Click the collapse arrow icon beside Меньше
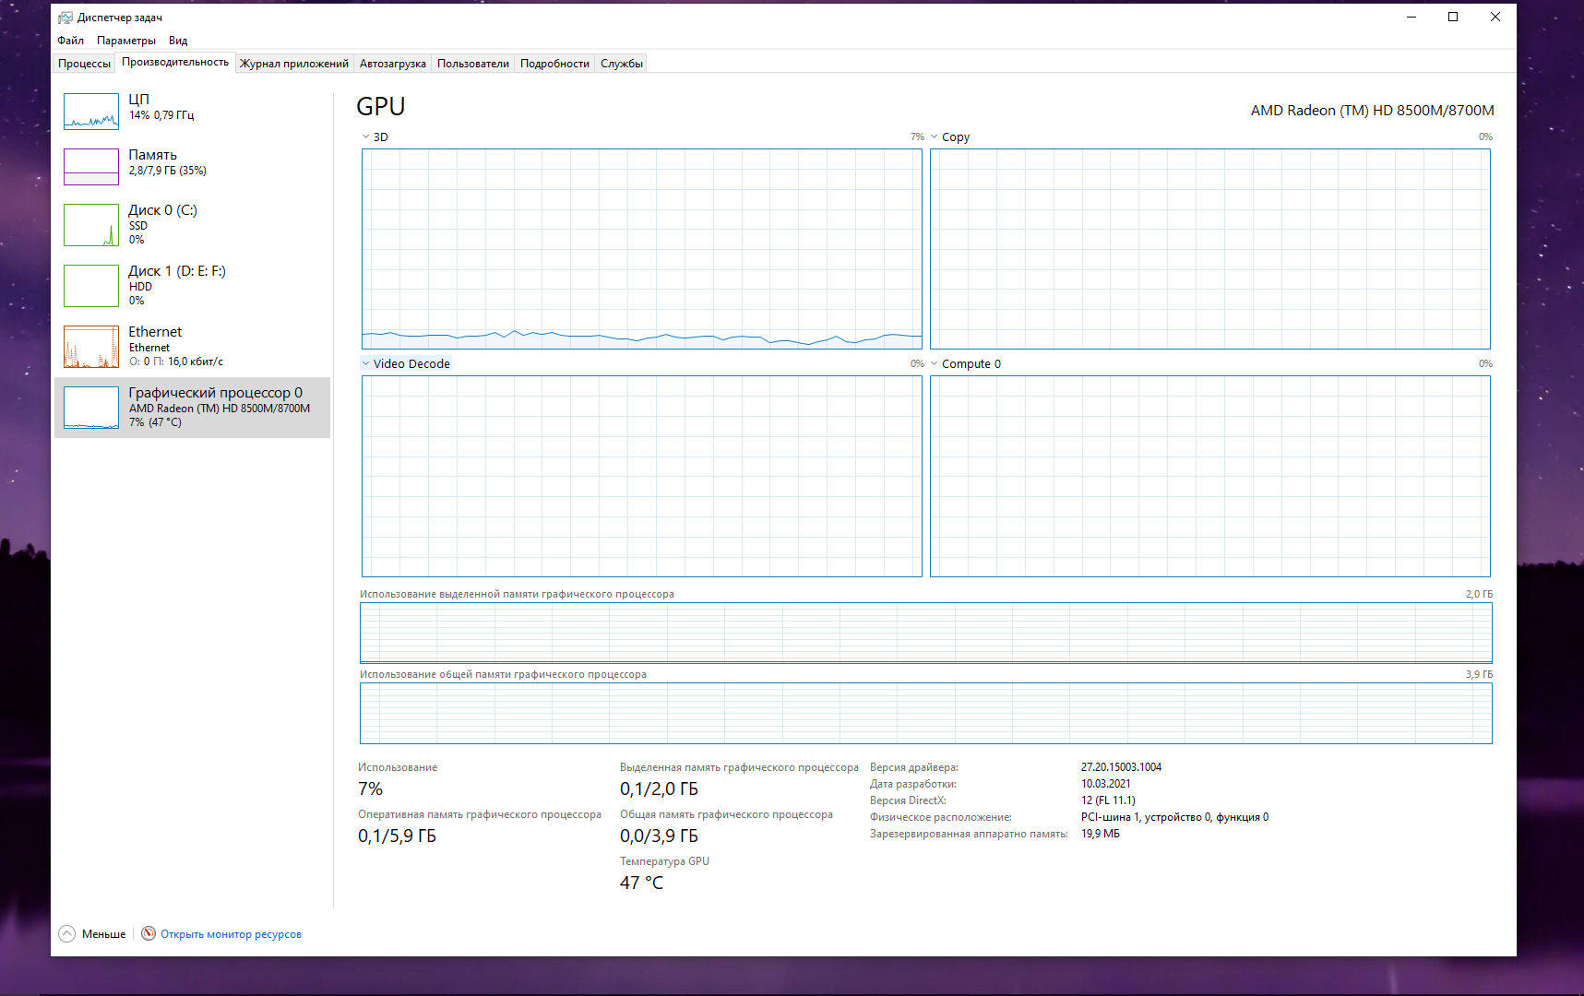 click(x=67, y=933)
